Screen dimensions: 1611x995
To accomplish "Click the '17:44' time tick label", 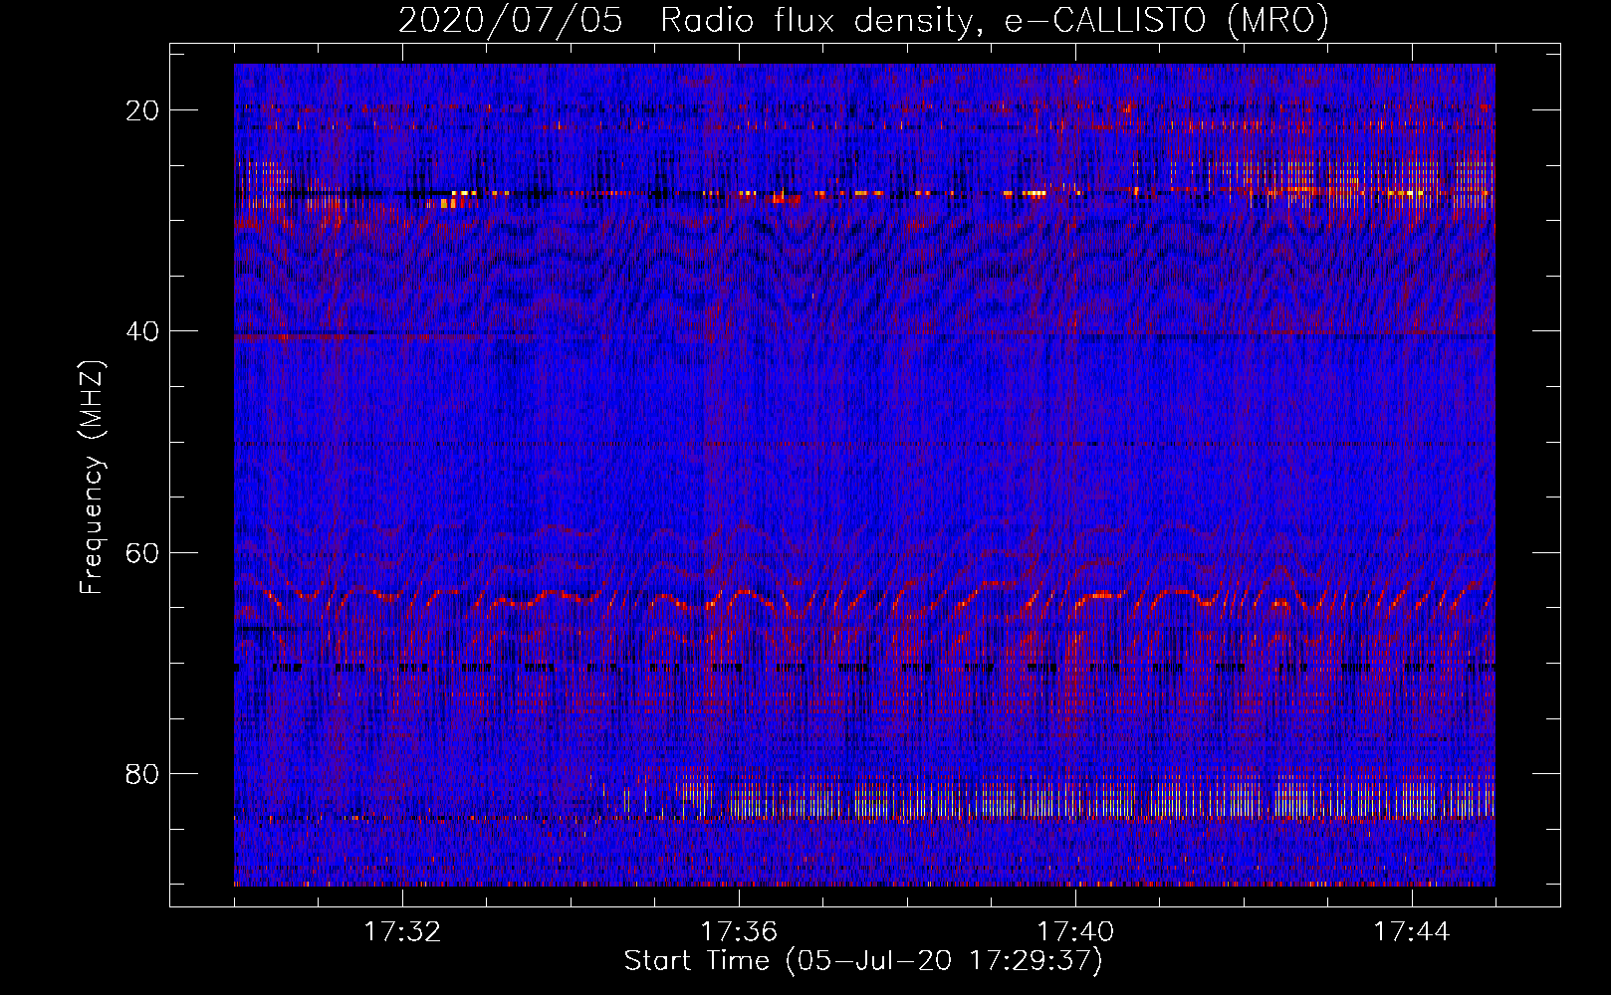I will coord(1412,932).
